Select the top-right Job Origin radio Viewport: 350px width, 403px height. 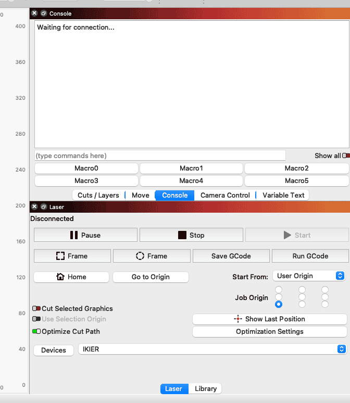325,290
